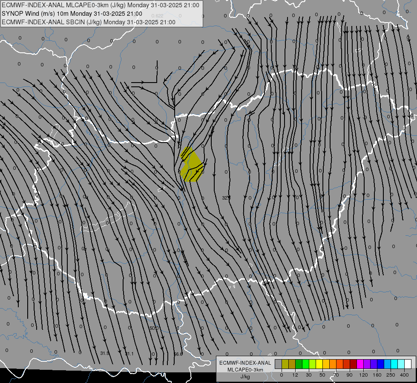Click the '12' tick label on the legend
This screenshot has height=383, width=417.
click(295, 375)
